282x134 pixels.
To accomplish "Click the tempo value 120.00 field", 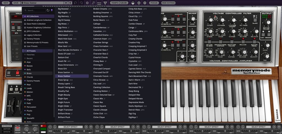I will [124, 3].
